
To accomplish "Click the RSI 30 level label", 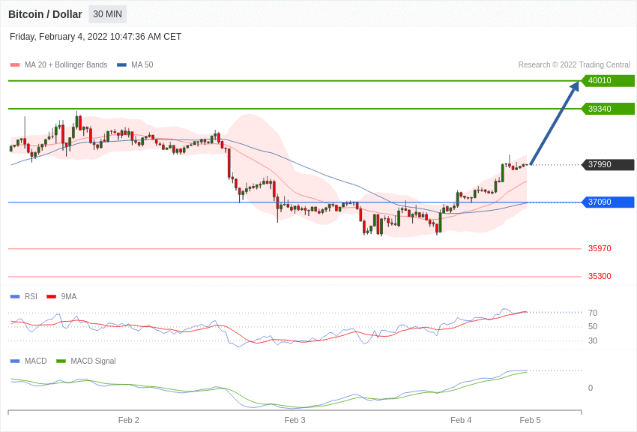I will point(593,341).
